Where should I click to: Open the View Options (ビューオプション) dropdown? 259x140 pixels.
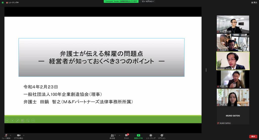tap(148, 1)
